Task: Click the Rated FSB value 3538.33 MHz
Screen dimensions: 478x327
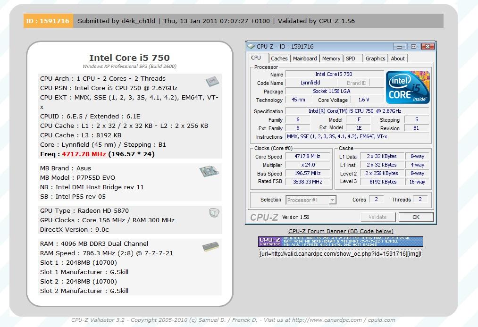Action: pos(307,182)
